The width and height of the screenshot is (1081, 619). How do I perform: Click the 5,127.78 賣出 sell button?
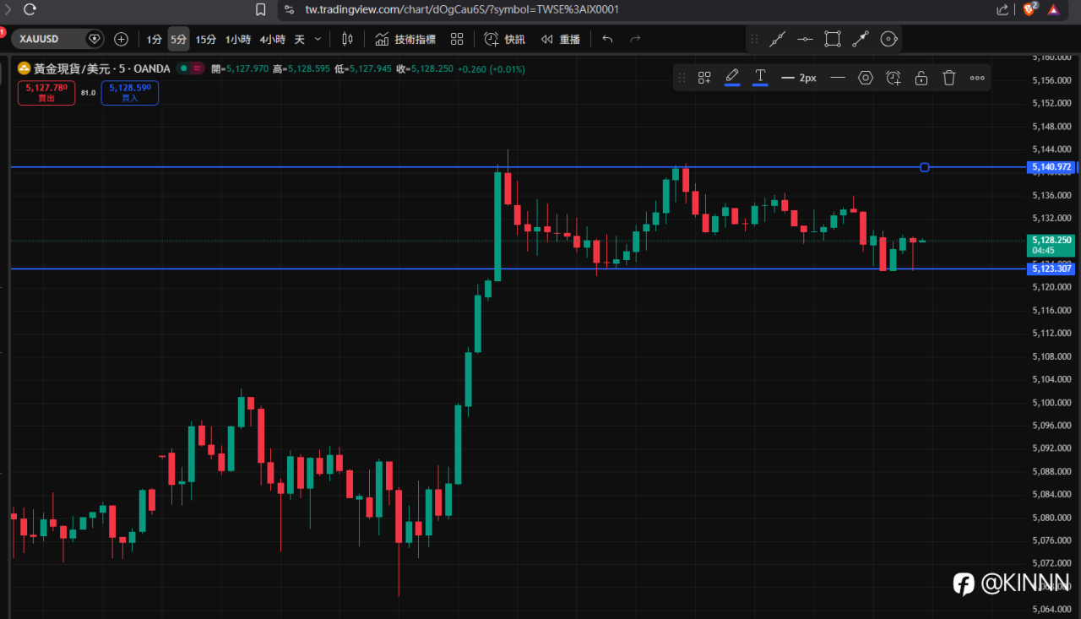point(46,93)
